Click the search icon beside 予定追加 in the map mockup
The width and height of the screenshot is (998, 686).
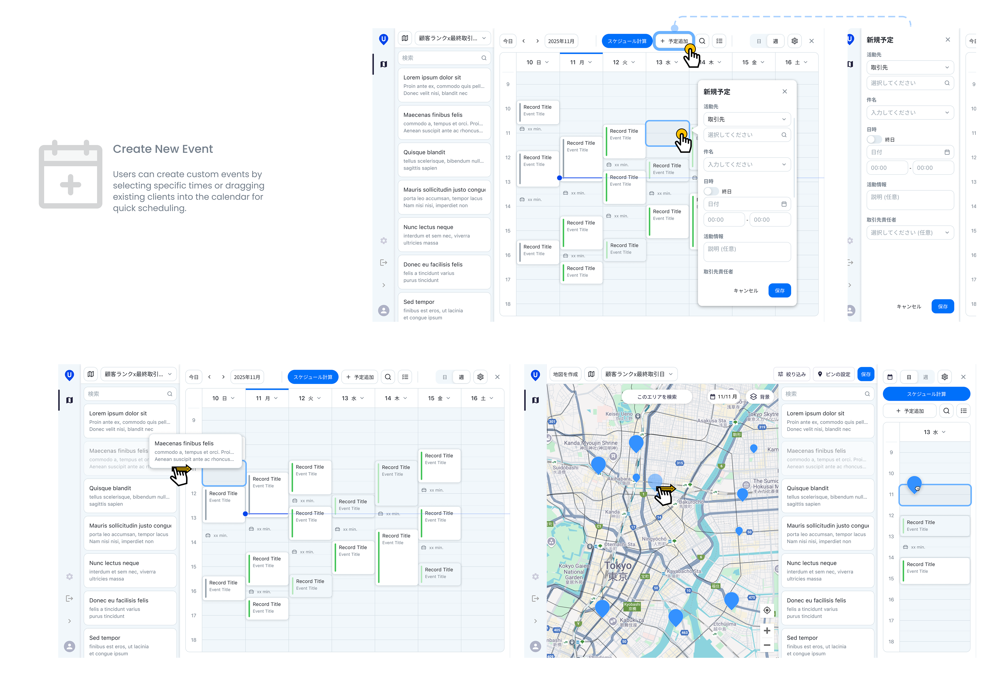pos(946,411)
